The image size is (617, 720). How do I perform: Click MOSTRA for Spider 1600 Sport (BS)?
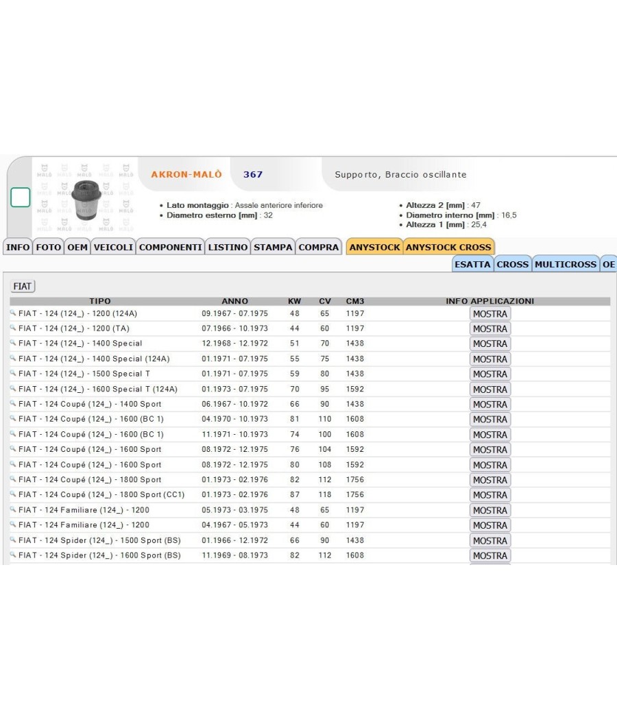pos(490,555)
